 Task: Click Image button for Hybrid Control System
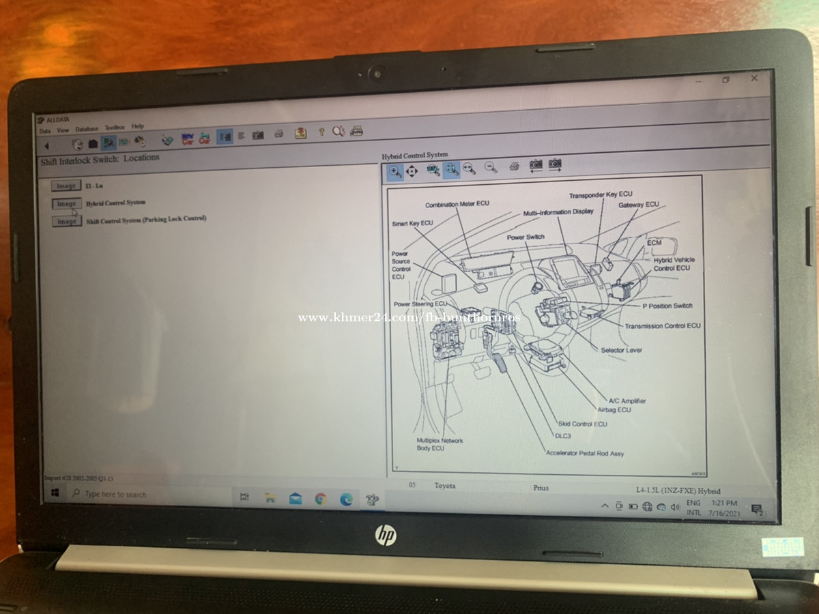click(66, 204)
